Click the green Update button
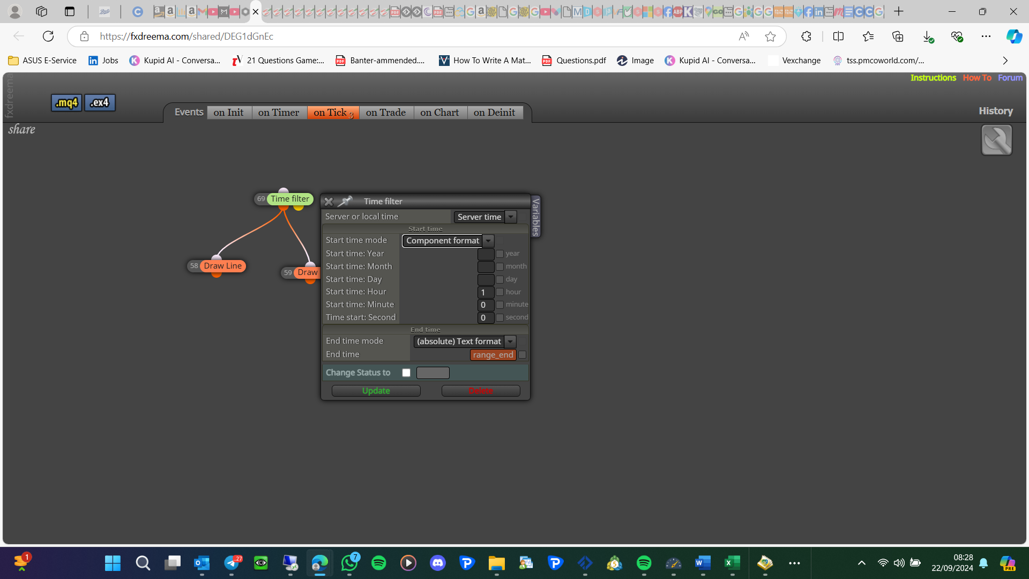Image resolution: width=1029 pixels, height=579 pixels. pyautogui.click(x=376, y=391)
